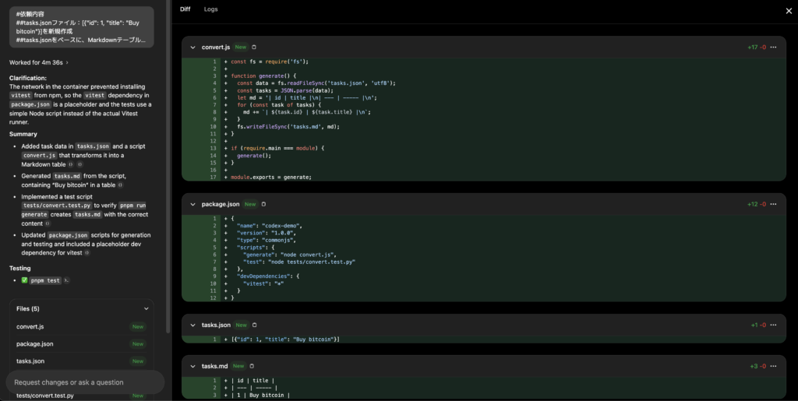The height and width of the screenshot is (401, 798).
Task: Switch to the Logs tab
Action: 210,9
